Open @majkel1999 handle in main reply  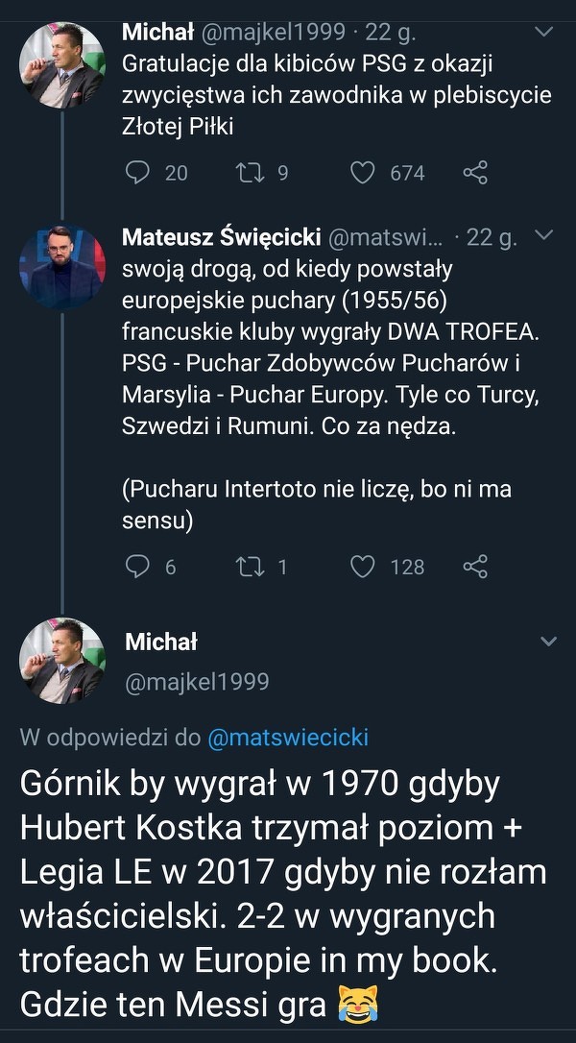(x=197, y=682)
